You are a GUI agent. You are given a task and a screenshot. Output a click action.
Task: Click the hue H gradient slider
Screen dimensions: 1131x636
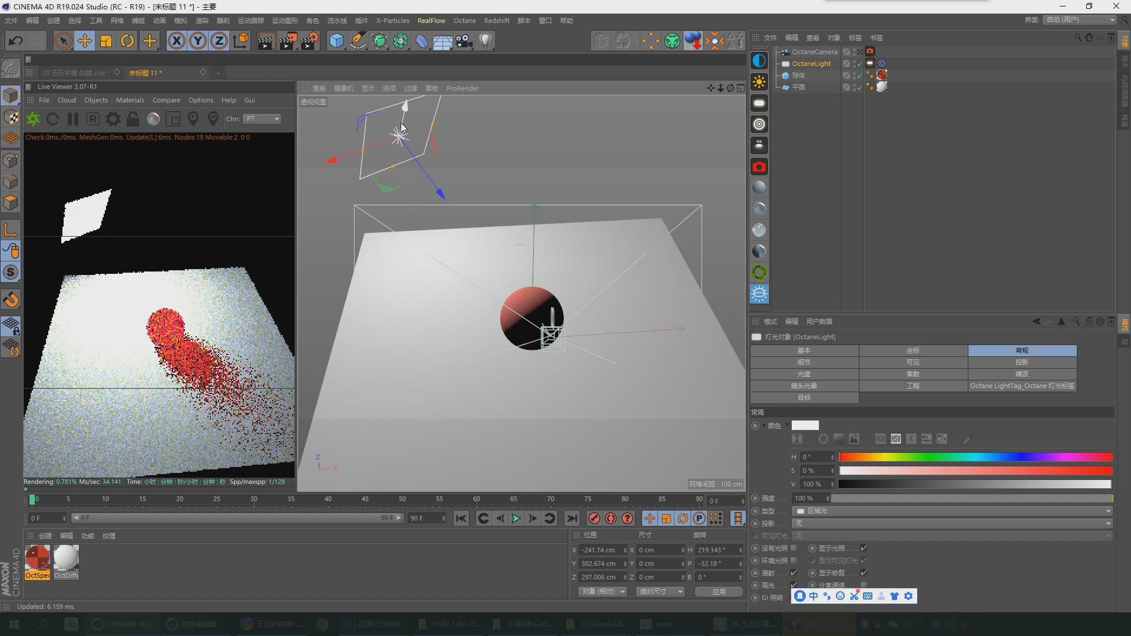pos(975,457)
